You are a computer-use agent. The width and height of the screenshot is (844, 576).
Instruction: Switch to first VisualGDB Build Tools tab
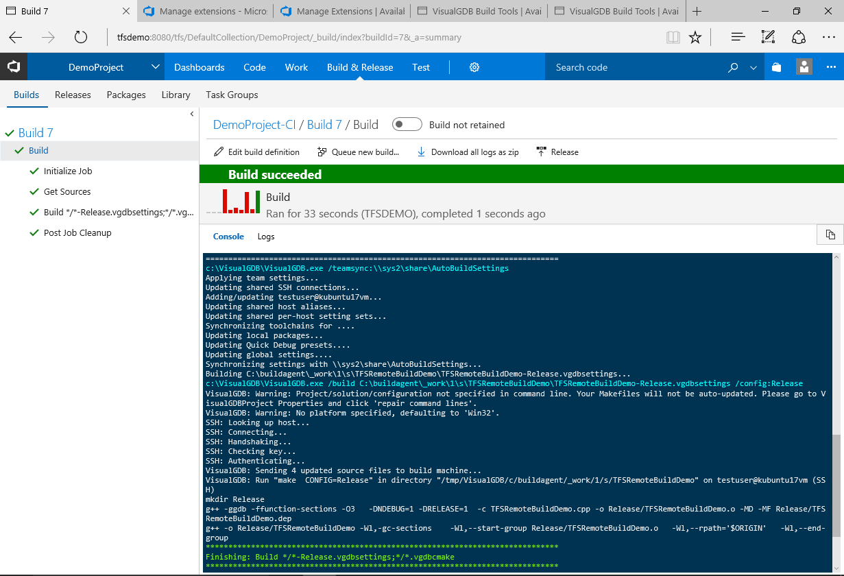(x=478, y=12)
